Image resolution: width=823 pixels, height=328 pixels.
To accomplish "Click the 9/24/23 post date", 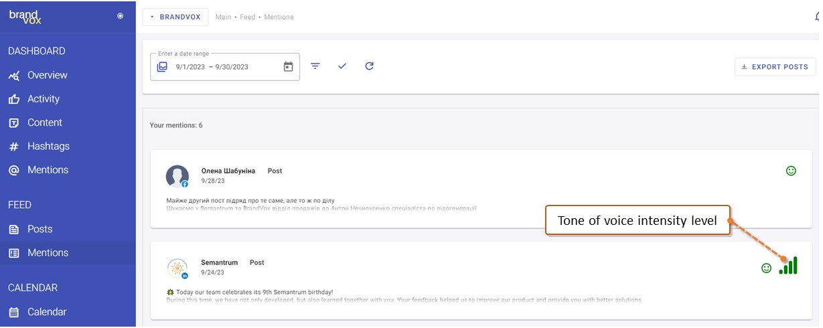I will point(212,272).
